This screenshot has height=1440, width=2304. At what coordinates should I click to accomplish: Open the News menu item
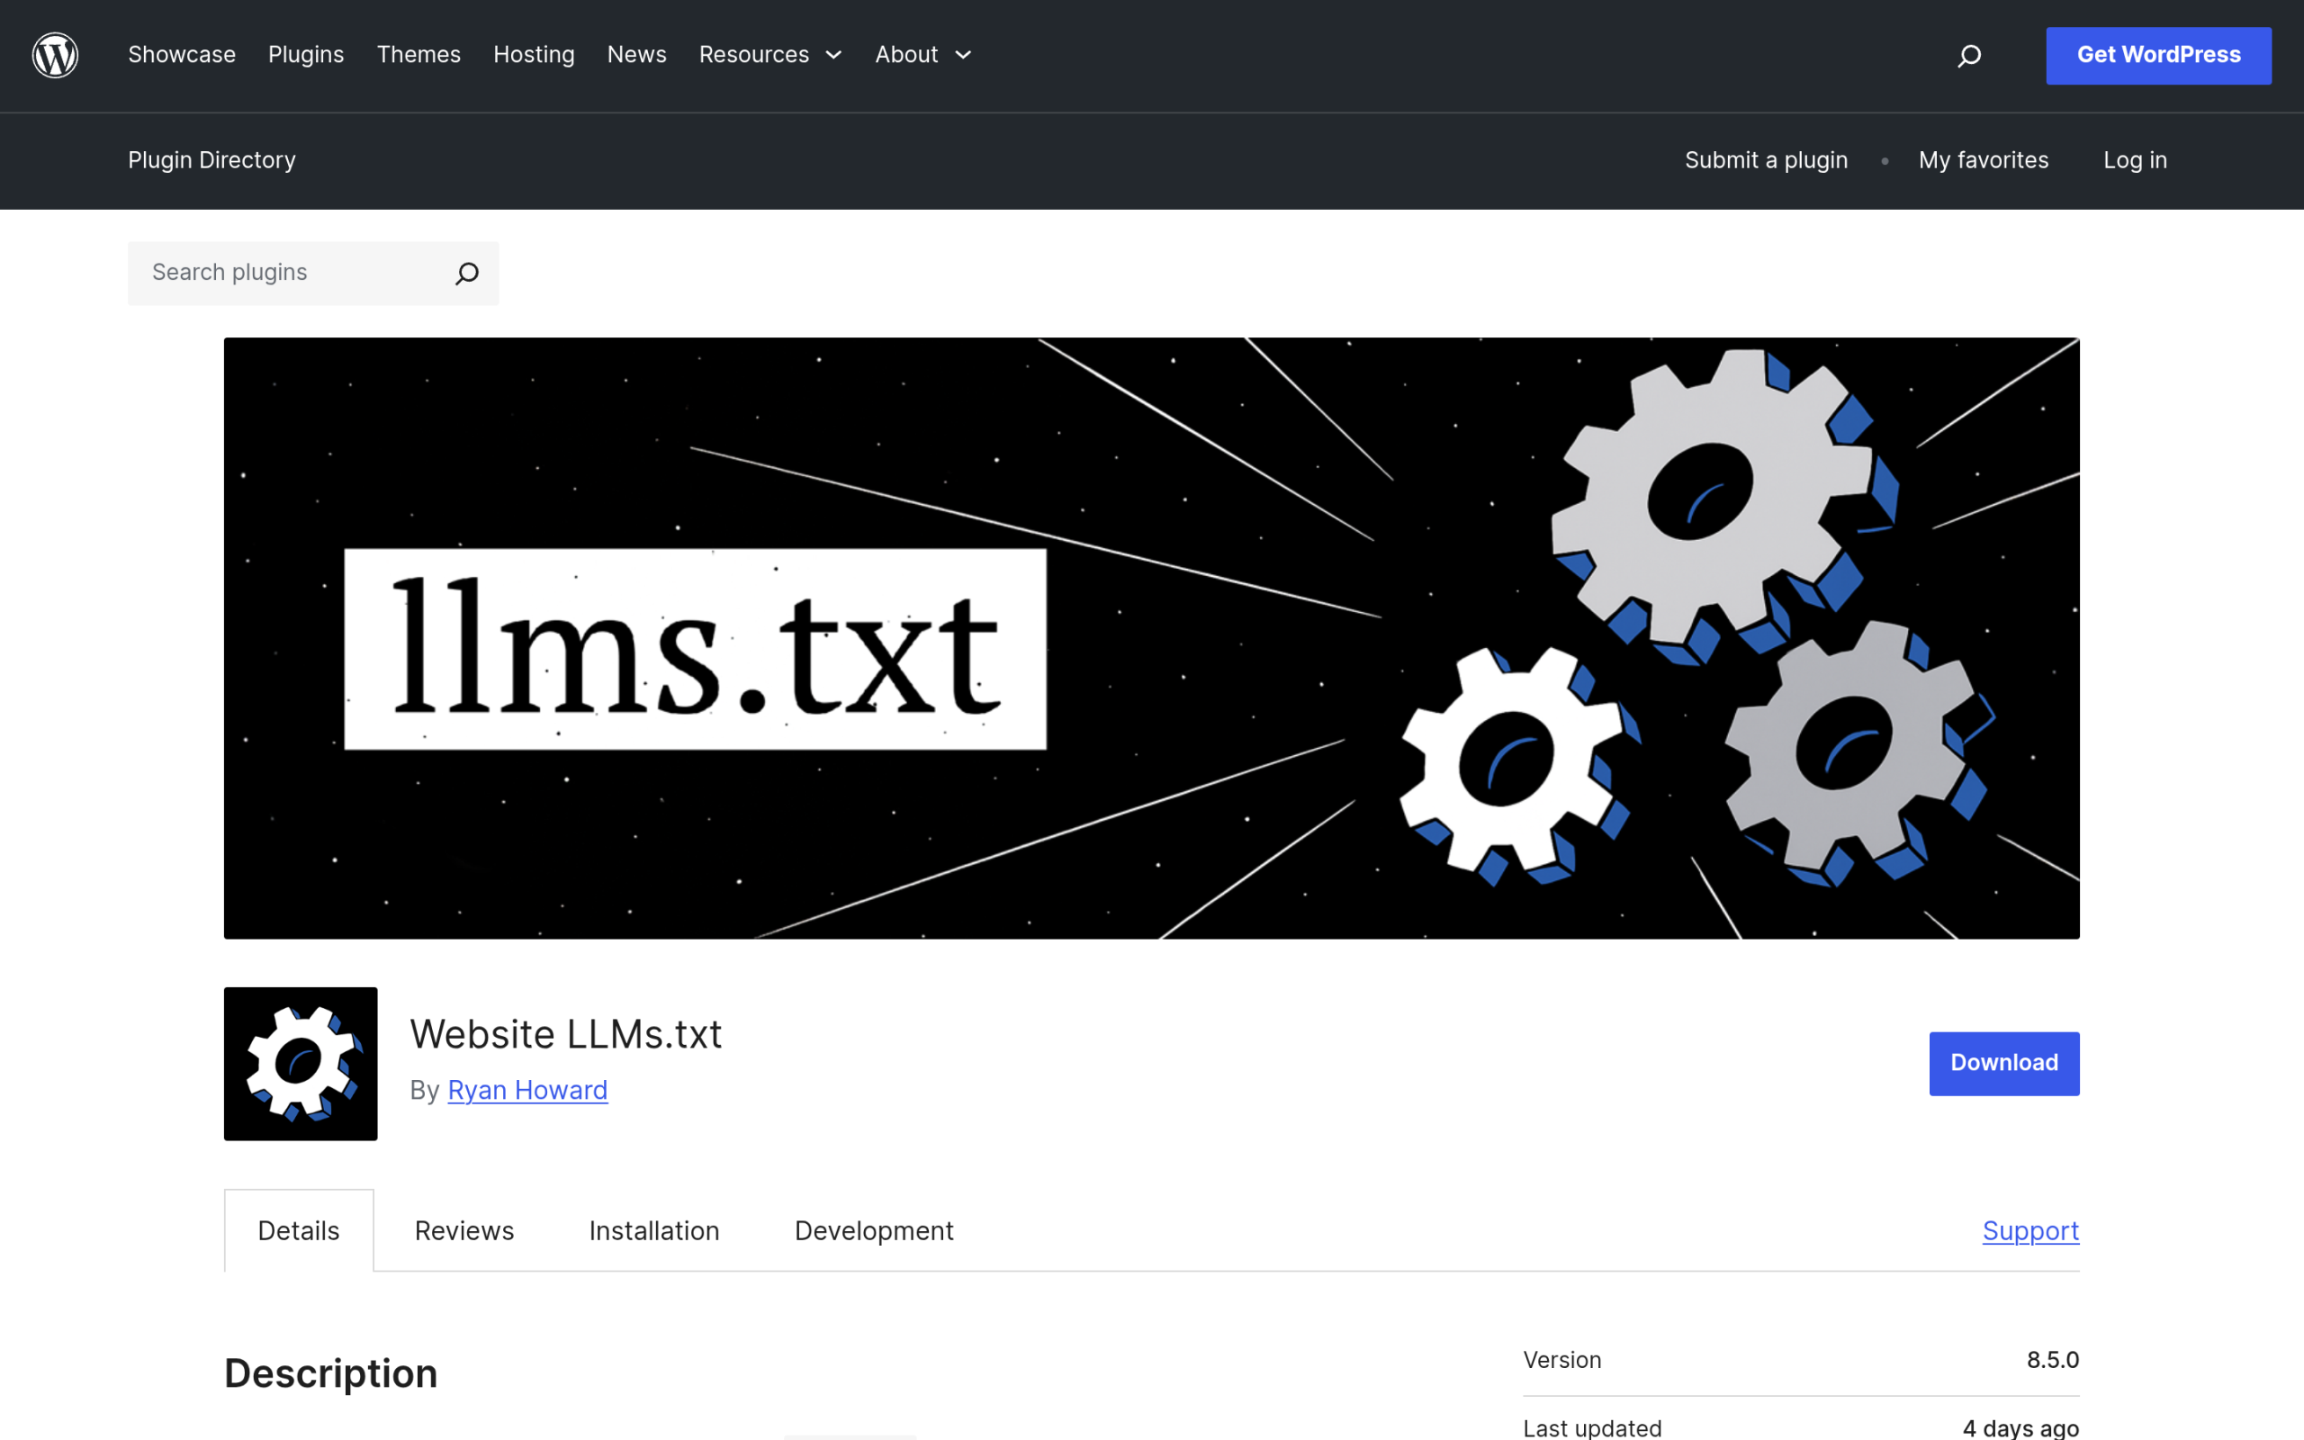click(x=637, y=55)
